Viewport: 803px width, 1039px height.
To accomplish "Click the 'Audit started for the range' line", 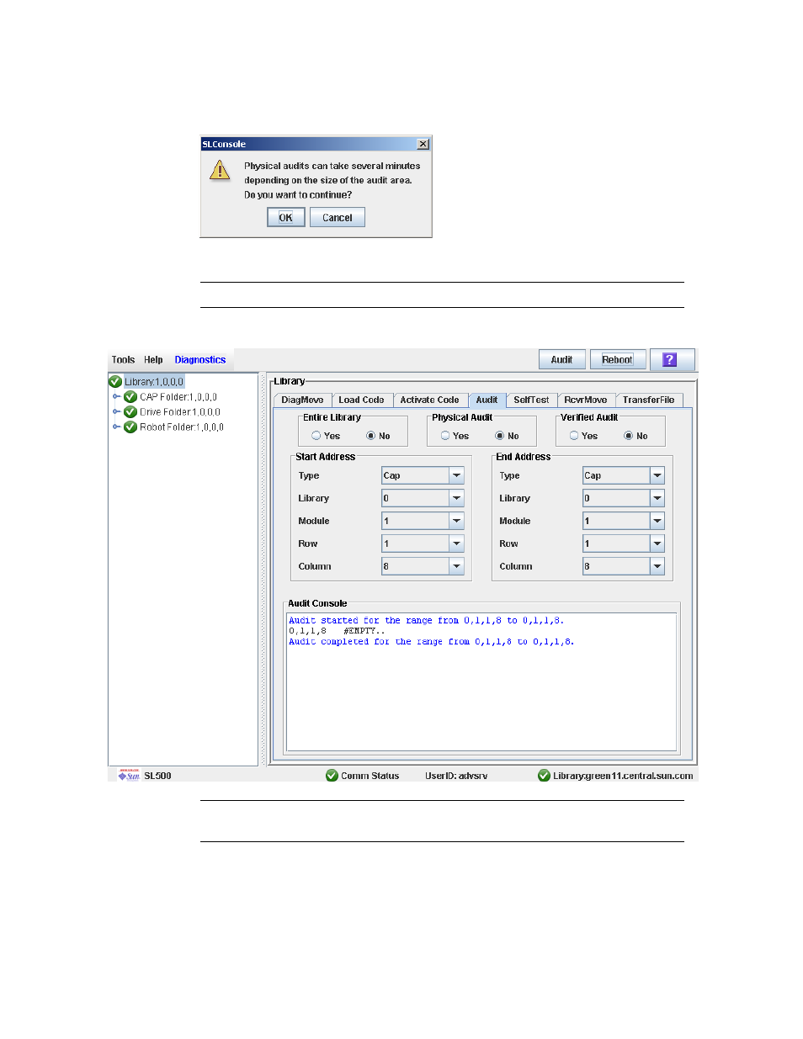I will click(427, 621).
